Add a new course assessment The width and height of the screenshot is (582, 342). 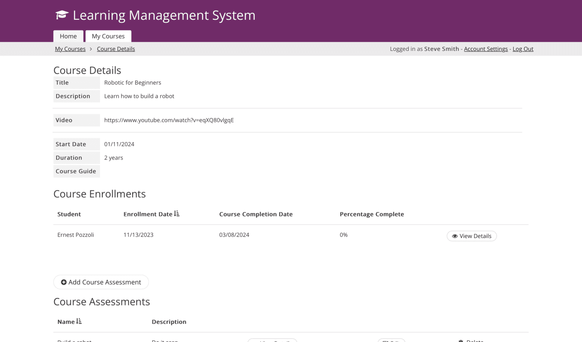101,282
